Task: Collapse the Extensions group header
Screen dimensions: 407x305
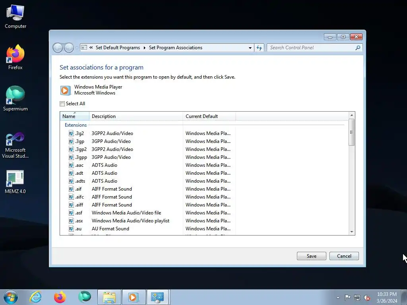Action: [76, 125]
